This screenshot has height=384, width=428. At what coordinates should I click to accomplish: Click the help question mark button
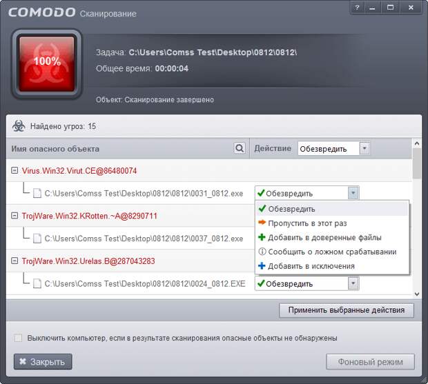(357, 8)
